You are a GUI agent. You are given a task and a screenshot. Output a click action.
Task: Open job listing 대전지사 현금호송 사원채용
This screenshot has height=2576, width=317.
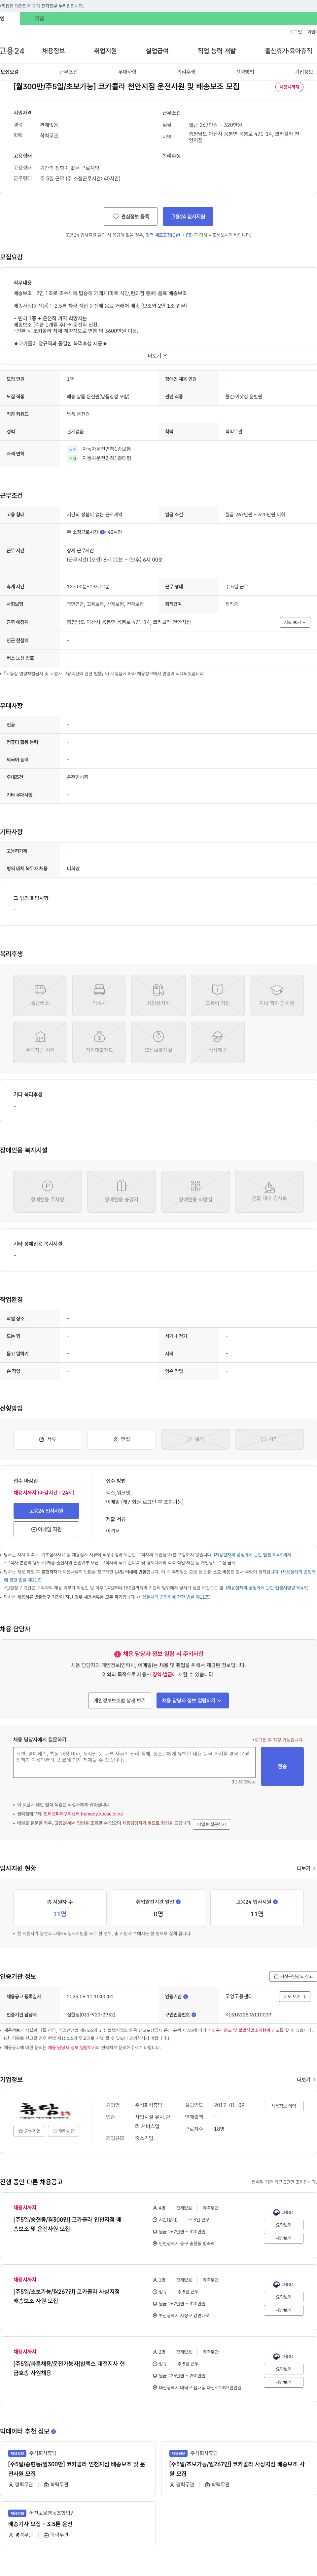point(69,2368)
